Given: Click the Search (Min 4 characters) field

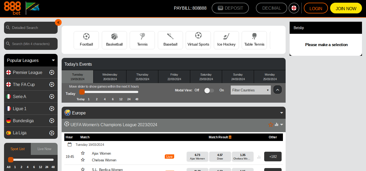Looking at the screenshot, I should [31, 44].
